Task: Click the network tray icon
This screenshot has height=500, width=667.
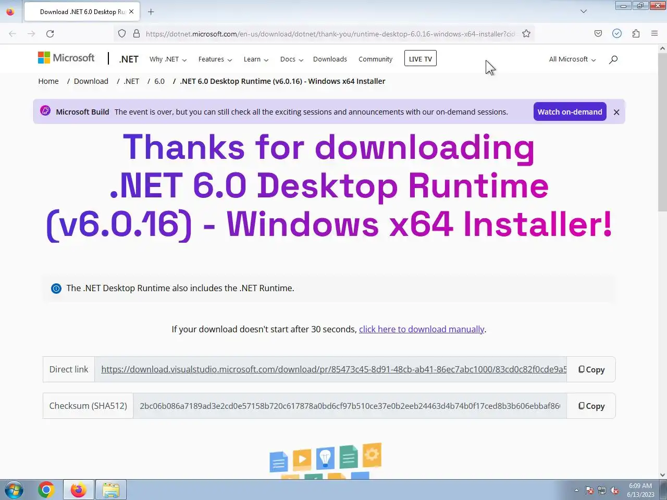Action: pyautogui.click(x=602, y=491)
